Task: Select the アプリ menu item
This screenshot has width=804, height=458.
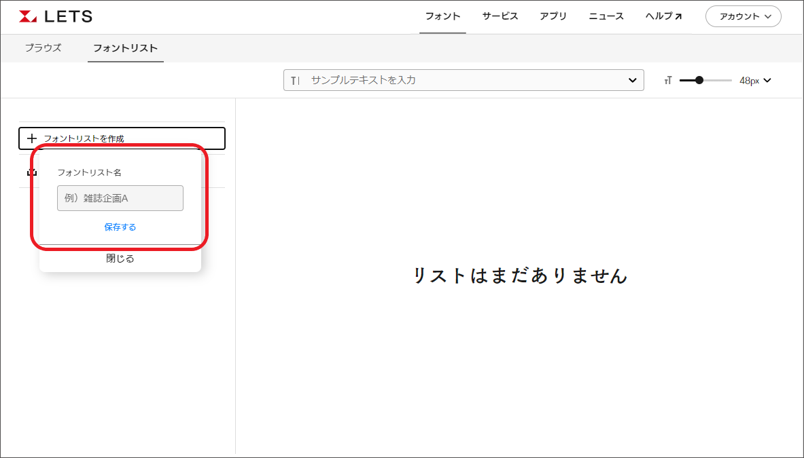Action: [x=553, y=16]
